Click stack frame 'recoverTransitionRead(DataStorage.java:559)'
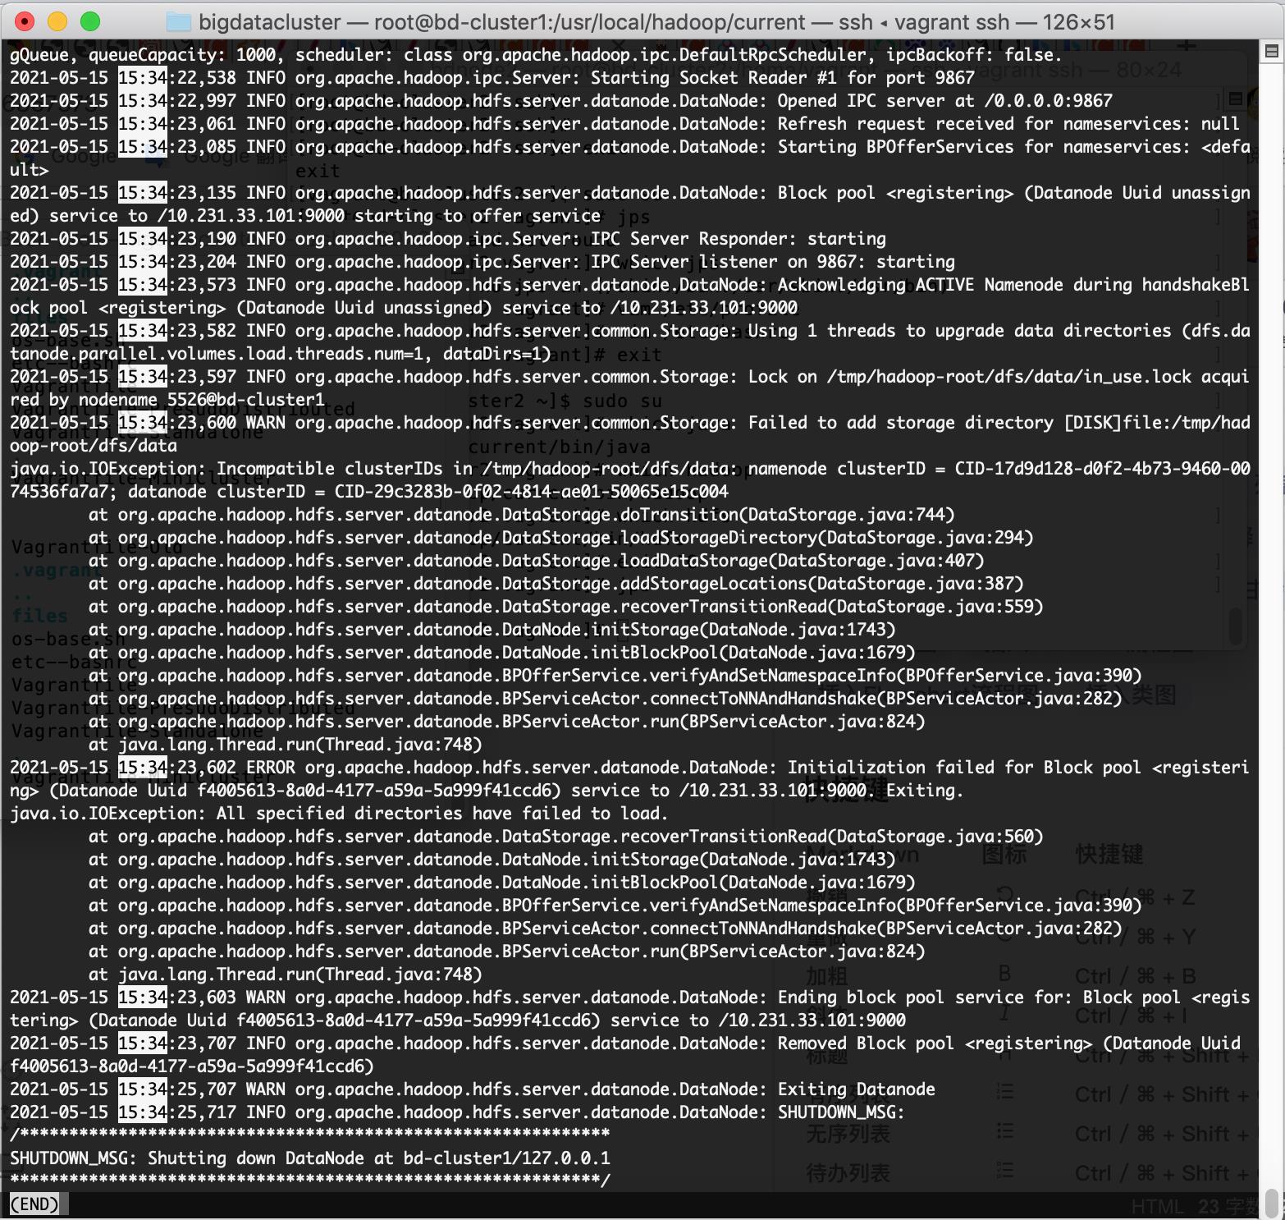The height and width of the screenshot is (1220, 1285). click(x=832, y=607)
